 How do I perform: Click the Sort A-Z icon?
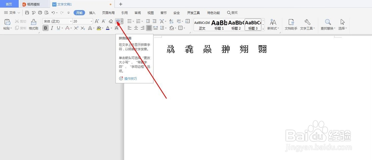pos(171,21)
